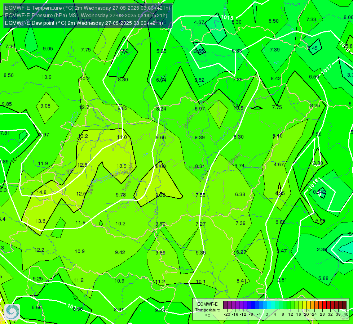Click the 9.05 value on the map
This screenshot has width=353, height=324.
coord(48,49)
